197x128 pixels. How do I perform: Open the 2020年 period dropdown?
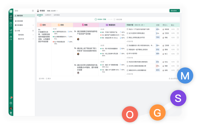coord(52,11)
